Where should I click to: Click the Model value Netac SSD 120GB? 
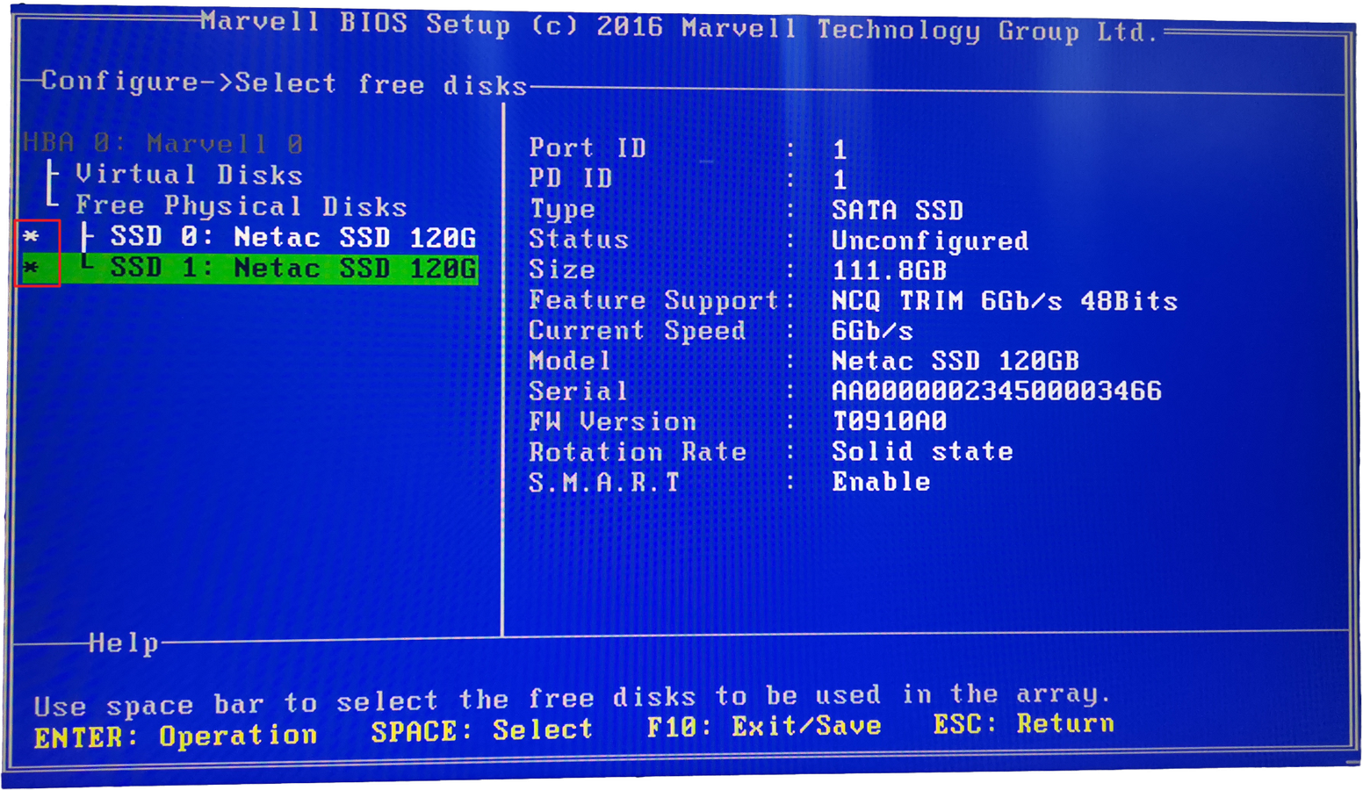click(955, 361)
